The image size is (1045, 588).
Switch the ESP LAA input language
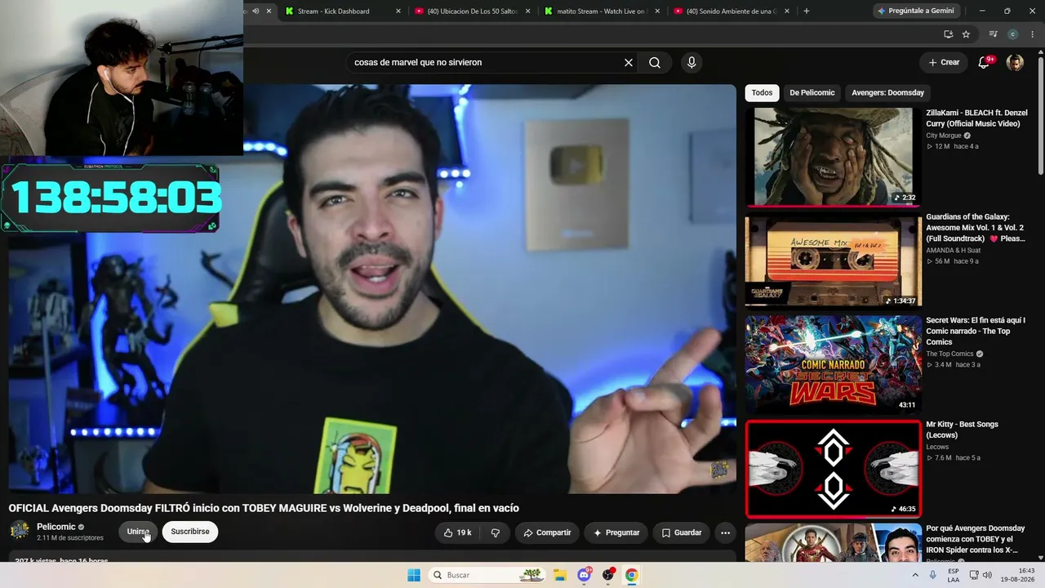coord(954,575)
